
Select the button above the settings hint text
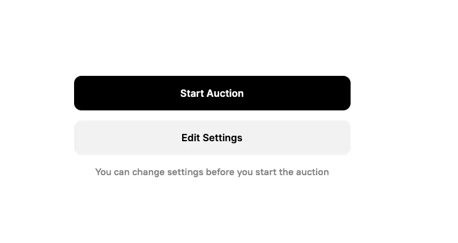(x=212, y=138)
